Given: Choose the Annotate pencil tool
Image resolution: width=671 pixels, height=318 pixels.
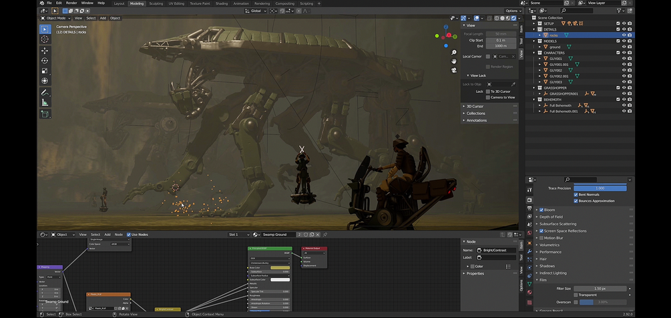Looking at the screenshot, I should point(45,92).
